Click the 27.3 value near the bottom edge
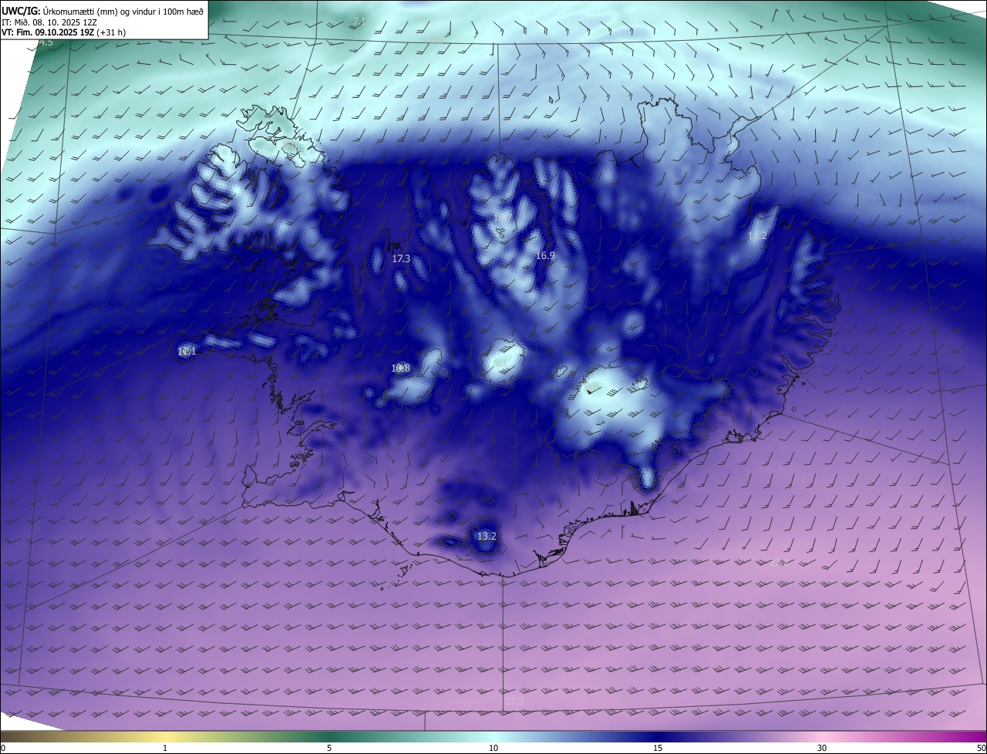 pos(514,701)
